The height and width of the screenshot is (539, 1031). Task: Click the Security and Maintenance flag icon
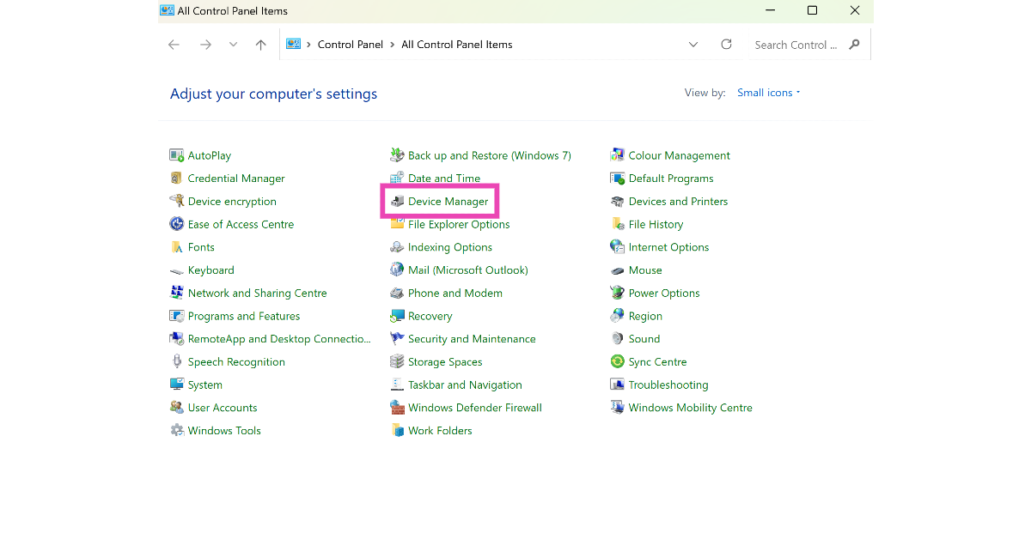click(397, 339)
